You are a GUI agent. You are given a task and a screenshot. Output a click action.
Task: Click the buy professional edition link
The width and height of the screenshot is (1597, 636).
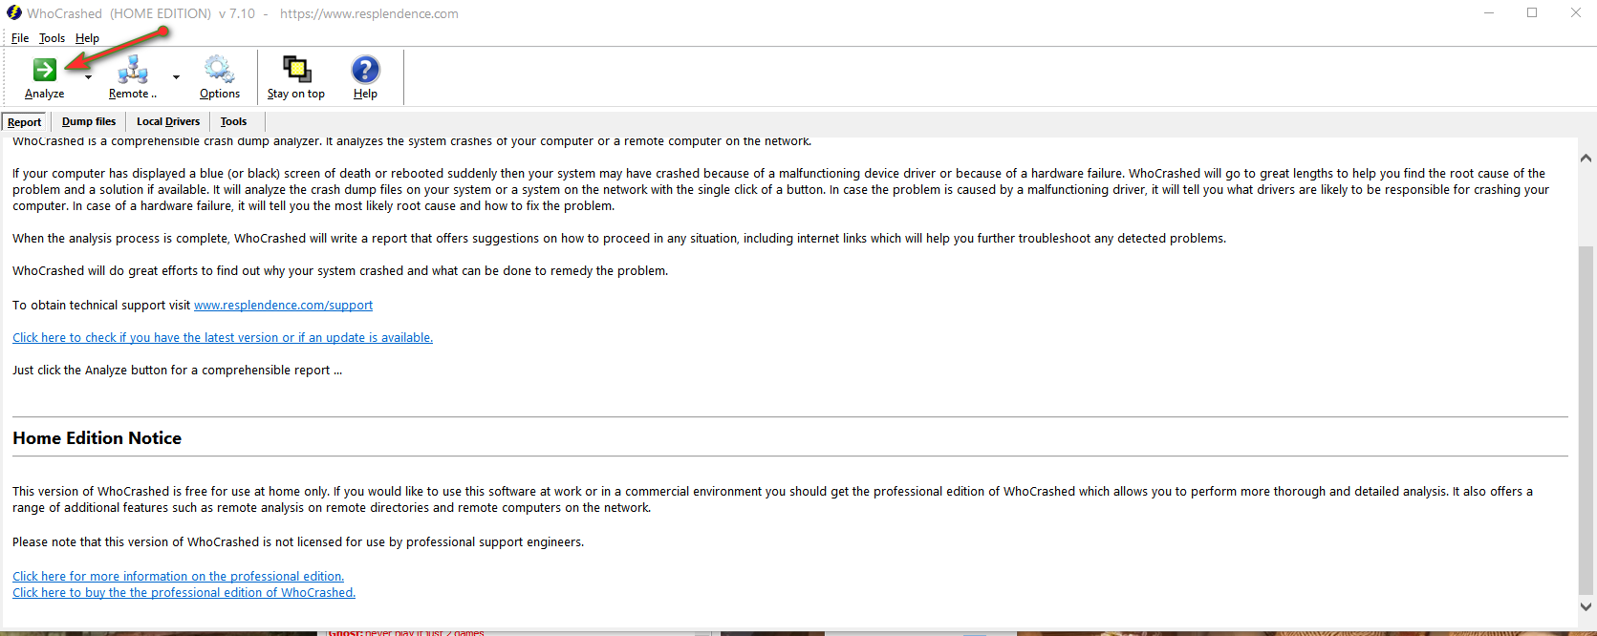coord(183,593)
